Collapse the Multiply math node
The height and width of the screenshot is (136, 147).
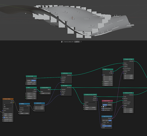coord(20,104)
